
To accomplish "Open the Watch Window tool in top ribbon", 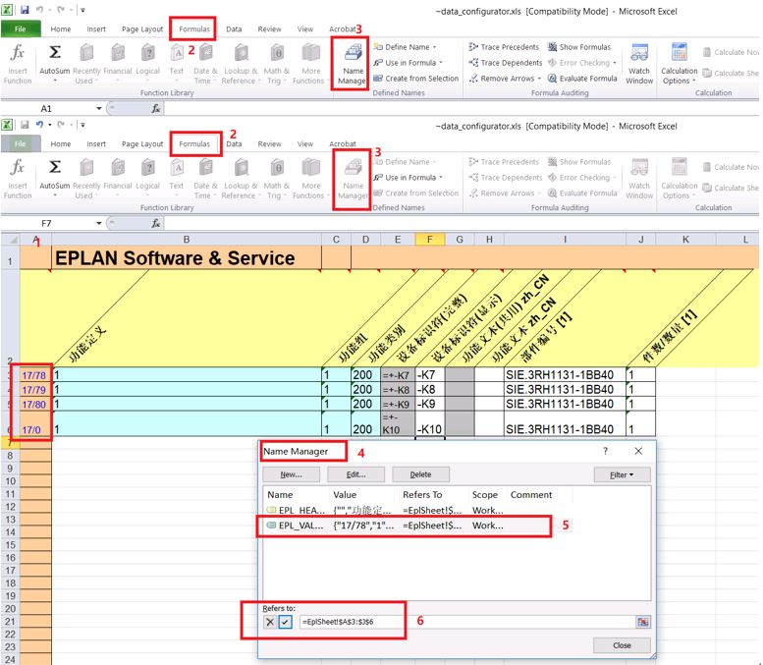I will point(639,64).
